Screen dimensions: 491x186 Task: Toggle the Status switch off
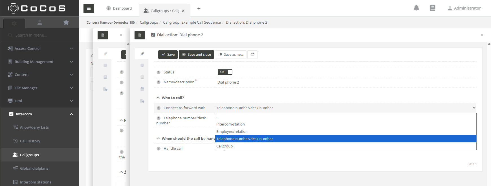(x=225, y=72)
